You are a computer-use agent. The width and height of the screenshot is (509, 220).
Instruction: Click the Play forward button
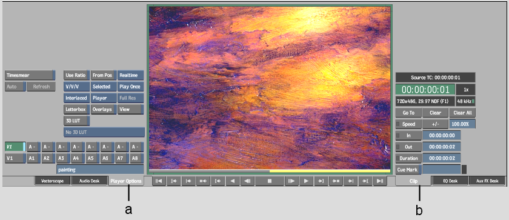tap(306, 181)
